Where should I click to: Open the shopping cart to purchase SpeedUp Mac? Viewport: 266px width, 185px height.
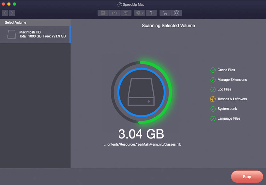click(165, 13)
